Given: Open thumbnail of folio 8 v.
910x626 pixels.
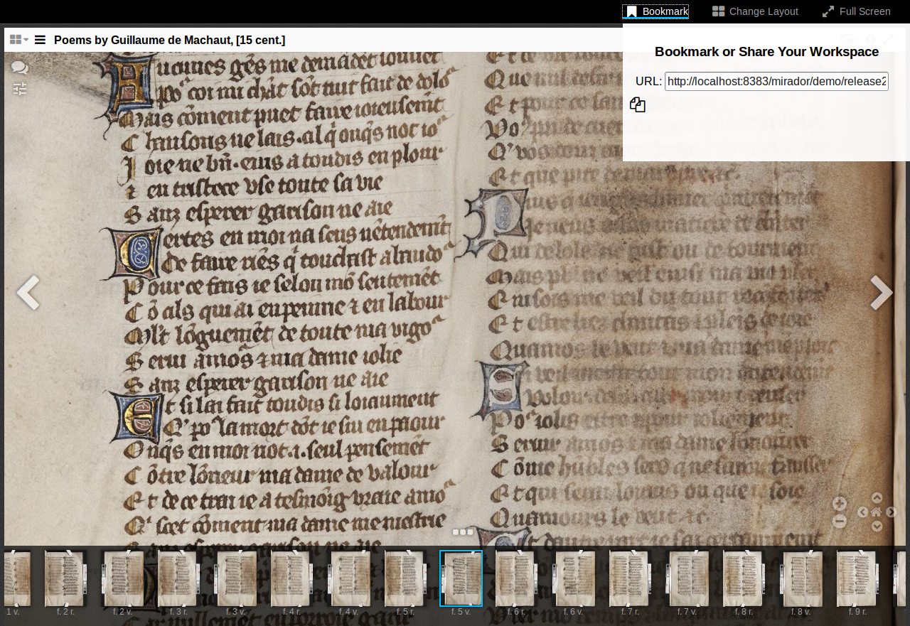Looking at the screenshot, I should pos(801,578).
